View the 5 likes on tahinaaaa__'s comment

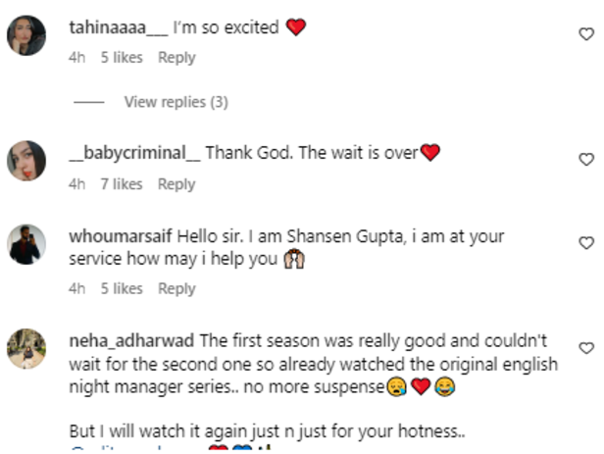122,58
